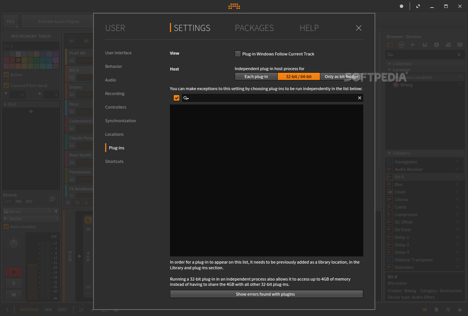The image size is (468, 316).
Task: Clear the plug-in list search field
Action: pos(359,98)
